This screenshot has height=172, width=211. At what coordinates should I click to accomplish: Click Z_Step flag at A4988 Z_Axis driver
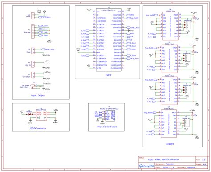pos(151,98)
